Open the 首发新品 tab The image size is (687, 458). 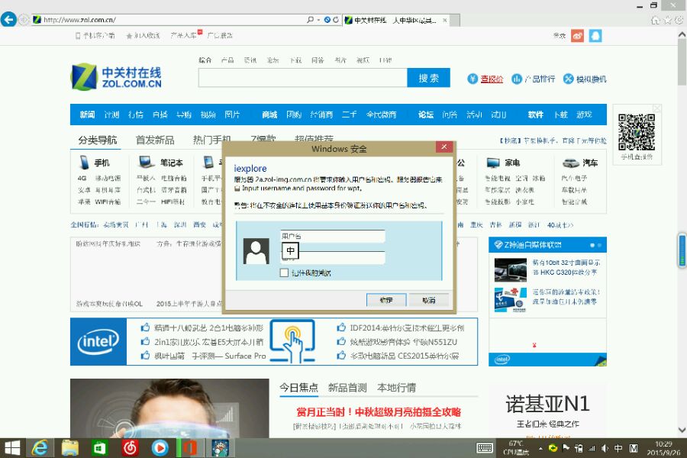tap(155, 140)
